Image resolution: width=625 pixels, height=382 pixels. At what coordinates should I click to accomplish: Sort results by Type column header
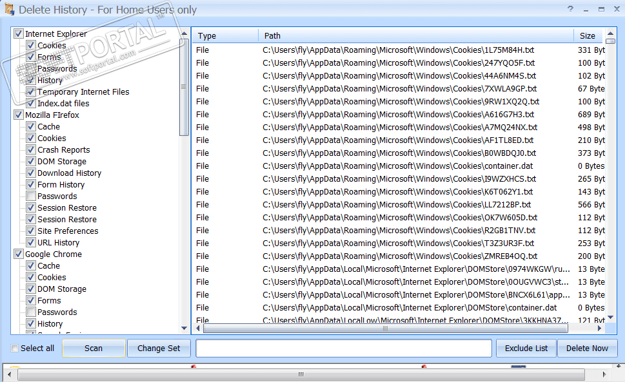point(225,36)
